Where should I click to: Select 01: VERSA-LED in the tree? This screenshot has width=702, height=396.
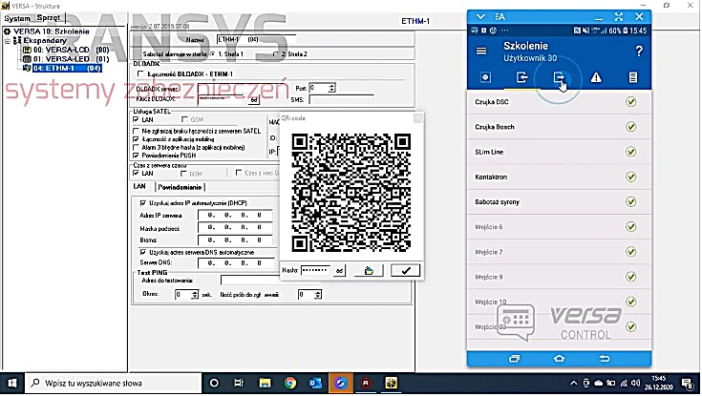[x=72, y=59]
